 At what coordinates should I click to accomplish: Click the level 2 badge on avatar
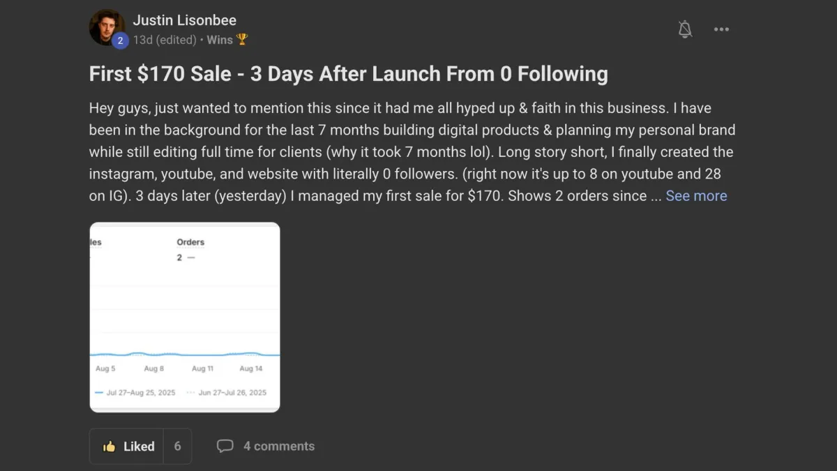120,40
